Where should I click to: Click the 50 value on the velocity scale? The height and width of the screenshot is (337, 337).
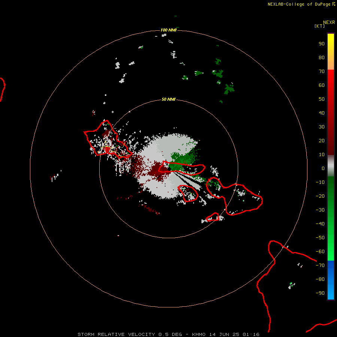click(322, 99)
